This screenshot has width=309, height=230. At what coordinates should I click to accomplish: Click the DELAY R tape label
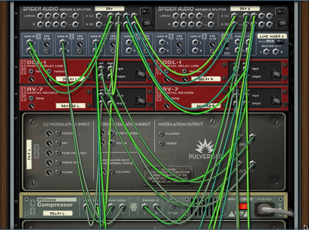click(206, 79)
